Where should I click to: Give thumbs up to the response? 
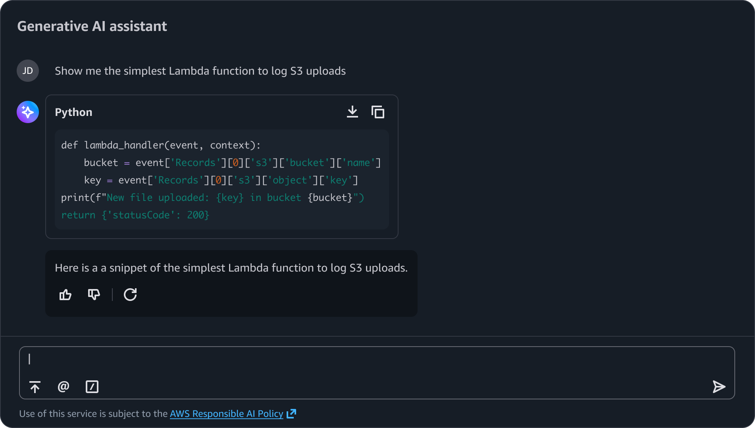(65, 295)
